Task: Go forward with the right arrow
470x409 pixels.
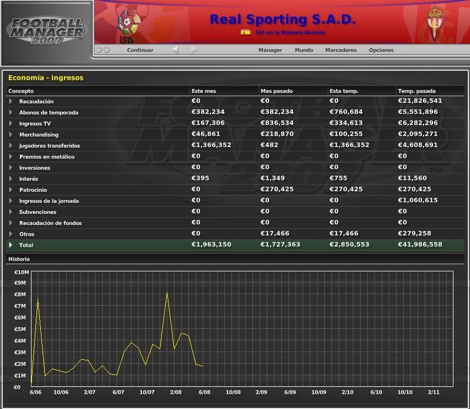Action: click(194, 50)
